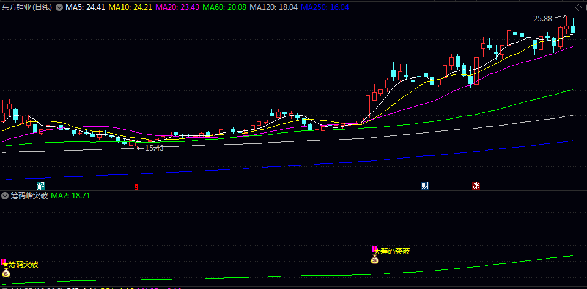Image resolution: width=587 pixels, height=289 pixels.
Task: Click the MA5: 24.41 legend value
Action: pos(86,7)
